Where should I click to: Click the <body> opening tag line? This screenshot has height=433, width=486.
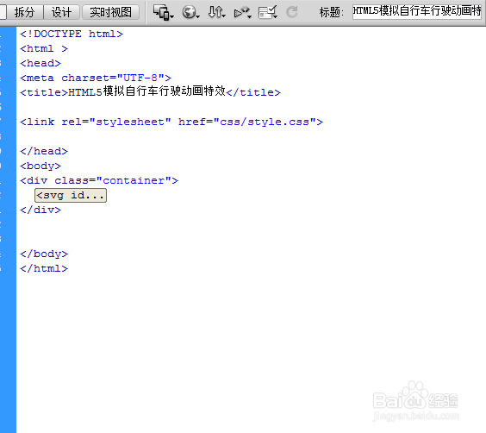40,166
